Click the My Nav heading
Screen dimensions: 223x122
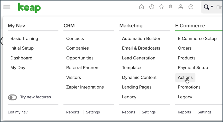[x=16, y=26]
